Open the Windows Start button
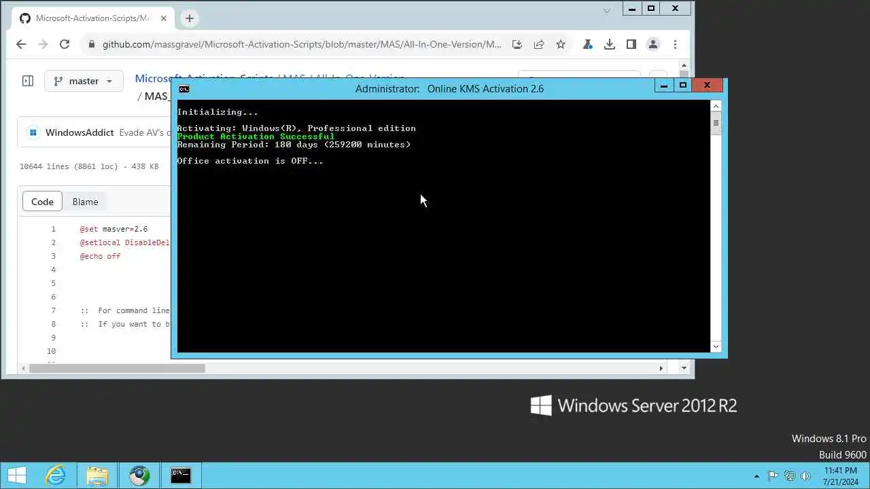 pos(17,475)
